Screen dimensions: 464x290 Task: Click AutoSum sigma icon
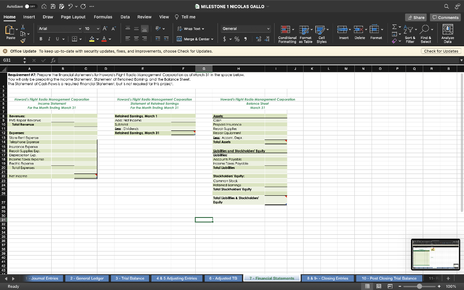coord(394,27)
